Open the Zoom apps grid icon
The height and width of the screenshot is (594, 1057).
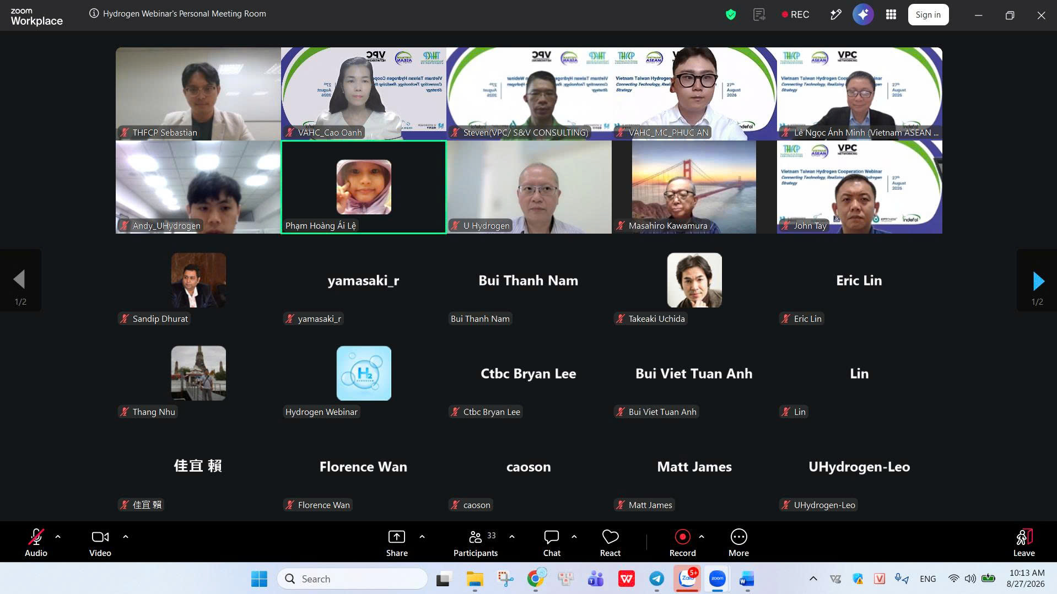click(891, 15)
